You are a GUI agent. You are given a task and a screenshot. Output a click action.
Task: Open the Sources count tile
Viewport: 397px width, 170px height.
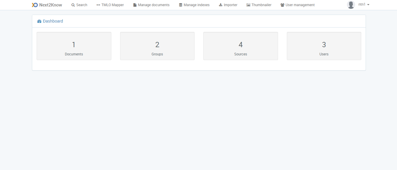click(x=241, y=46)
